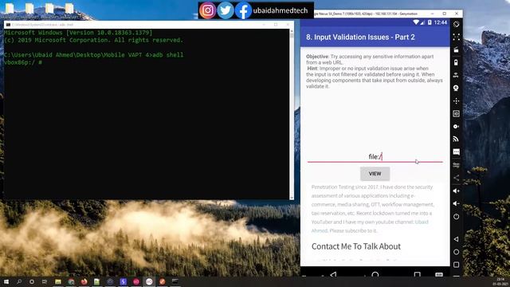The height and width of the screenshot is (287, 510).
Task: Click the power button icon in Genymotion sidebar
Action: coord(456,217)
